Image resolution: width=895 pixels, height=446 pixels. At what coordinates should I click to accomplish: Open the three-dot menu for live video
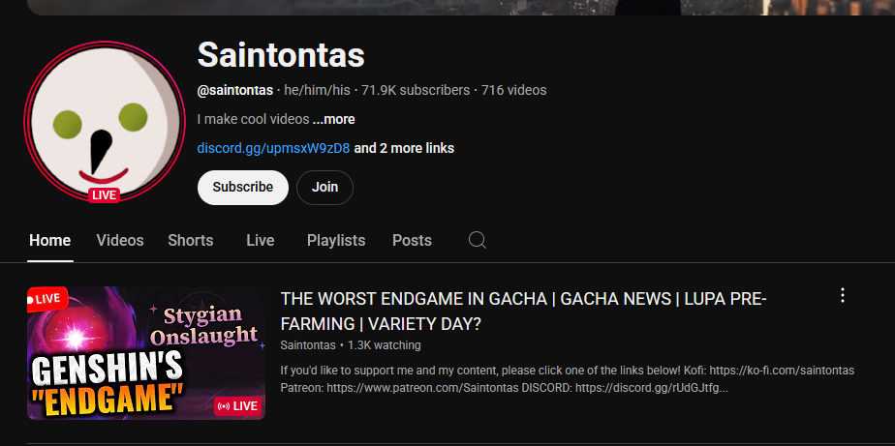pyautogui.click(x=842, y=295)
